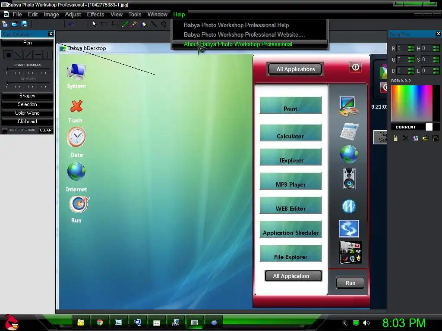Image resolution: width=442 pixels, height=331 pixels.
Task: Open the Window menu
Action: coord(157,14)
